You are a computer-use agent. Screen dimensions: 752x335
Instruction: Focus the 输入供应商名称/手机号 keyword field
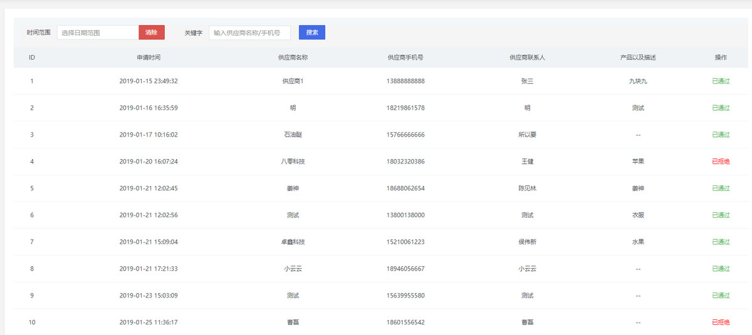249,33
